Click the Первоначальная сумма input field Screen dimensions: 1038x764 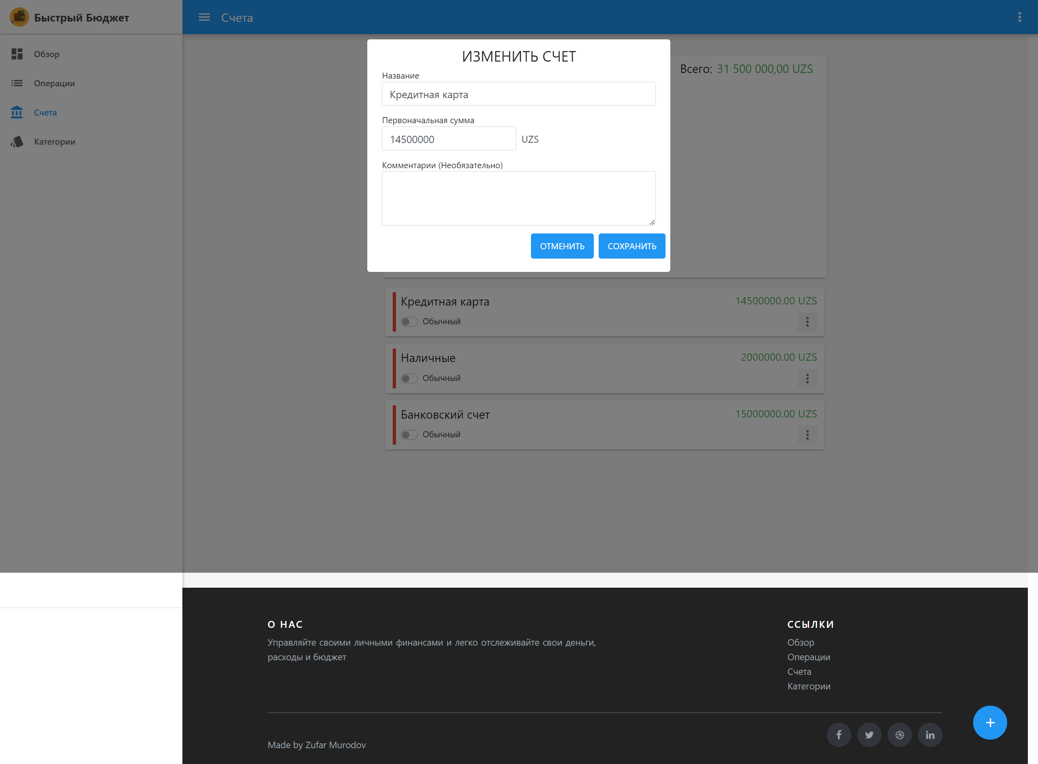pyautogui.click(x=449, y=139)
